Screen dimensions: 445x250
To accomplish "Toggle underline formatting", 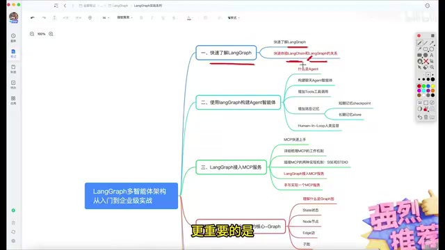I will click(163, 17).
